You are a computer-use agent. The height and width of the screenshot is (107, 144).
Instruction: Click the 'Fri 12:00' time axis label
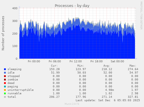[x=76, y=61]
